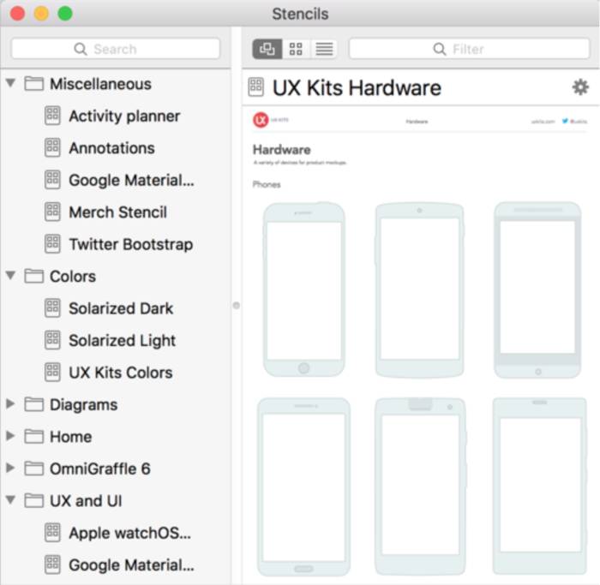Click the Activity planner stencil icon
Image resolution: width=600 pixels, height=585 pixels.
[52, 116]
